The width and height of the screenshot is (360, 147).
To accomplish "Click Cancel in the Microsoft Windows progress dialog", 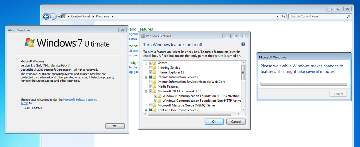I will click(338, 94).
